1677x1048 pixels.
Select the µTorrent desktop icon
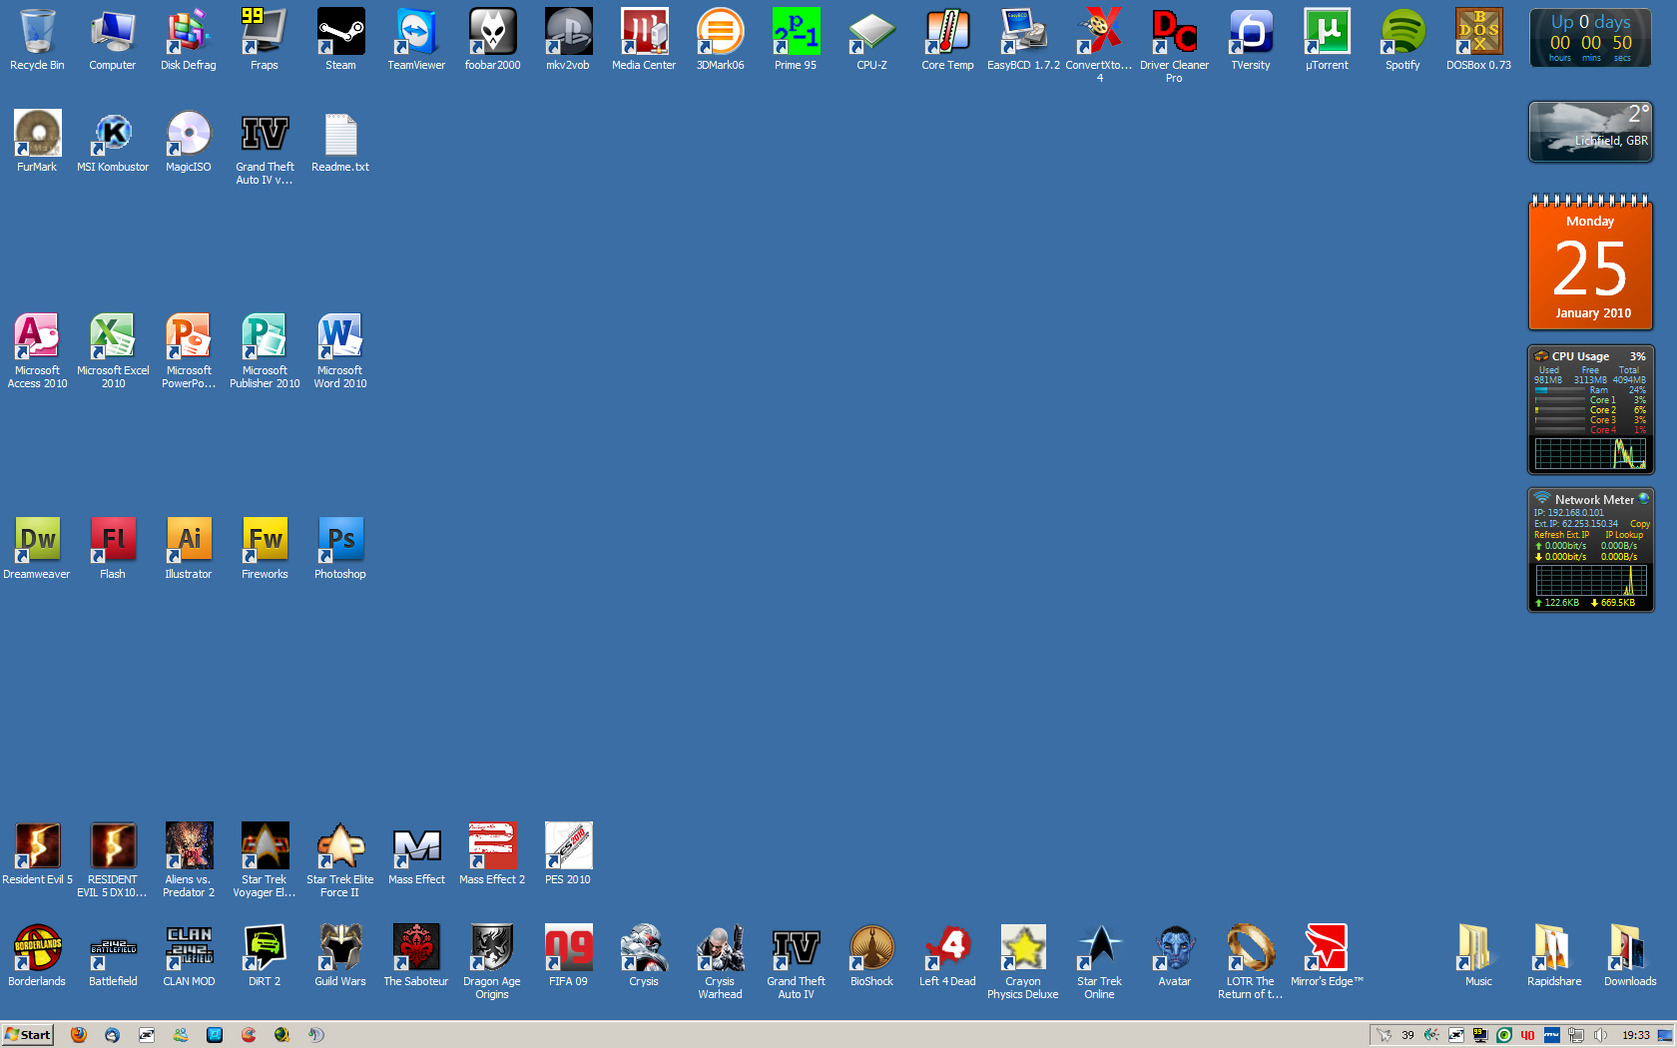click(1327, 33)
